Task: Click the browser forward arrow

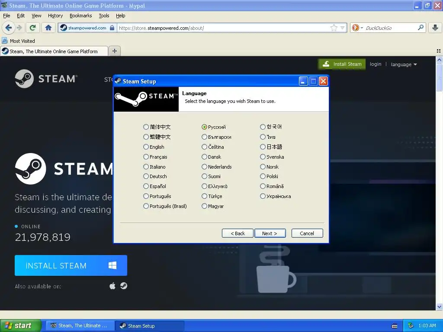Action: tap(19, 28)
